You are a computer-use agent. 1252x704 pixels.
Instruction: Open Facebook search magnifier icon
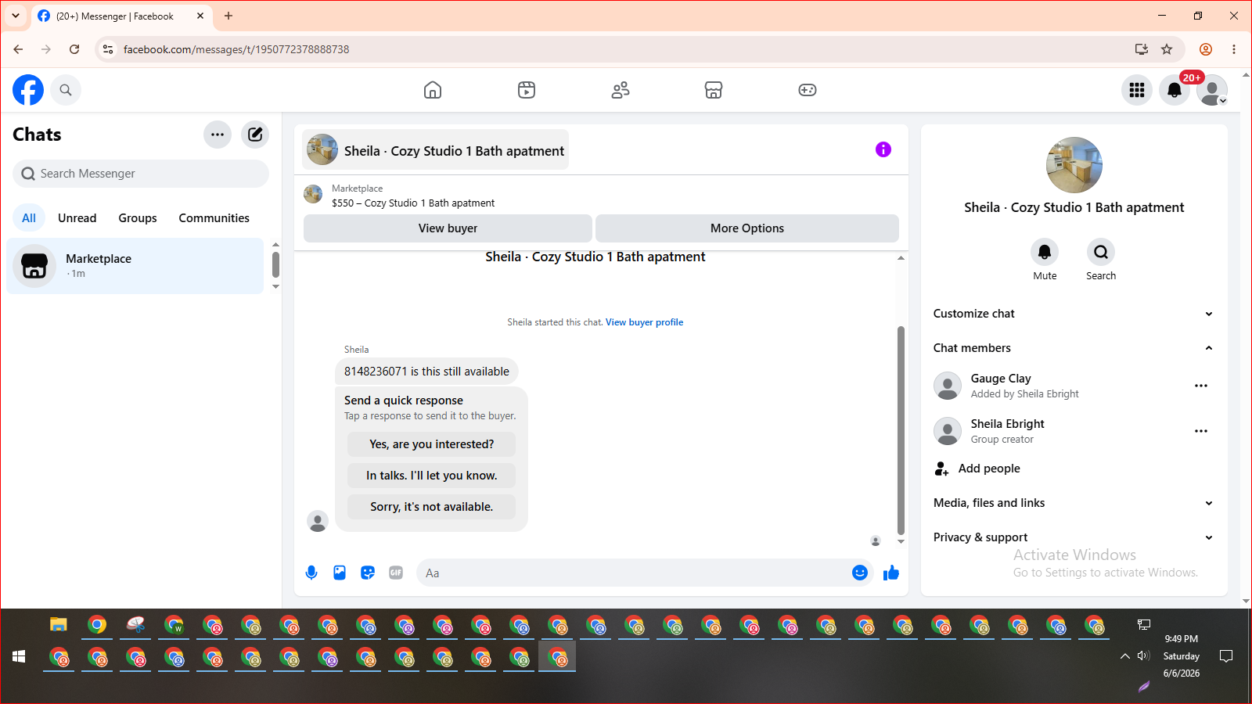66,90
